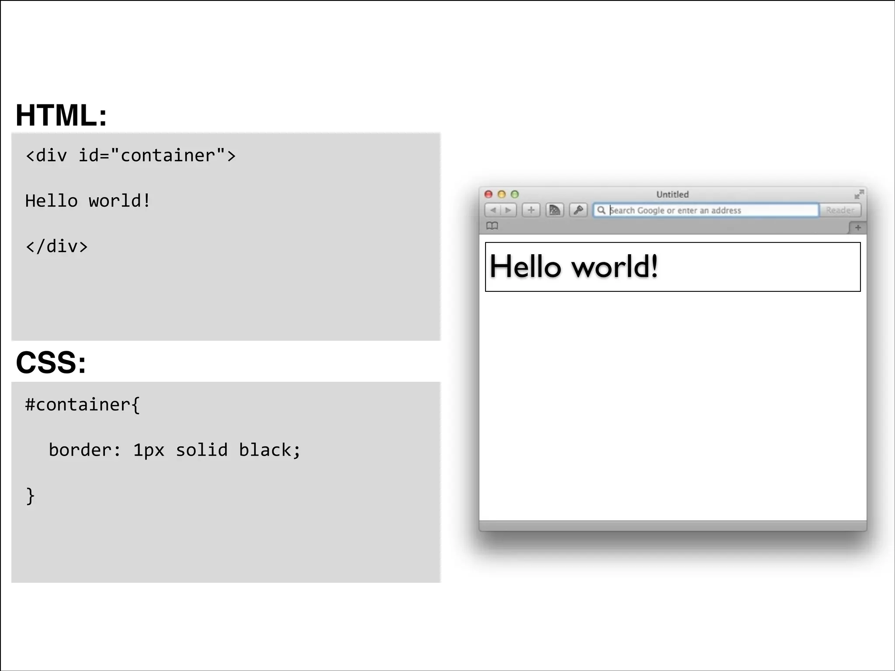
Task: Click the CSS: heading
Action: 51,362
